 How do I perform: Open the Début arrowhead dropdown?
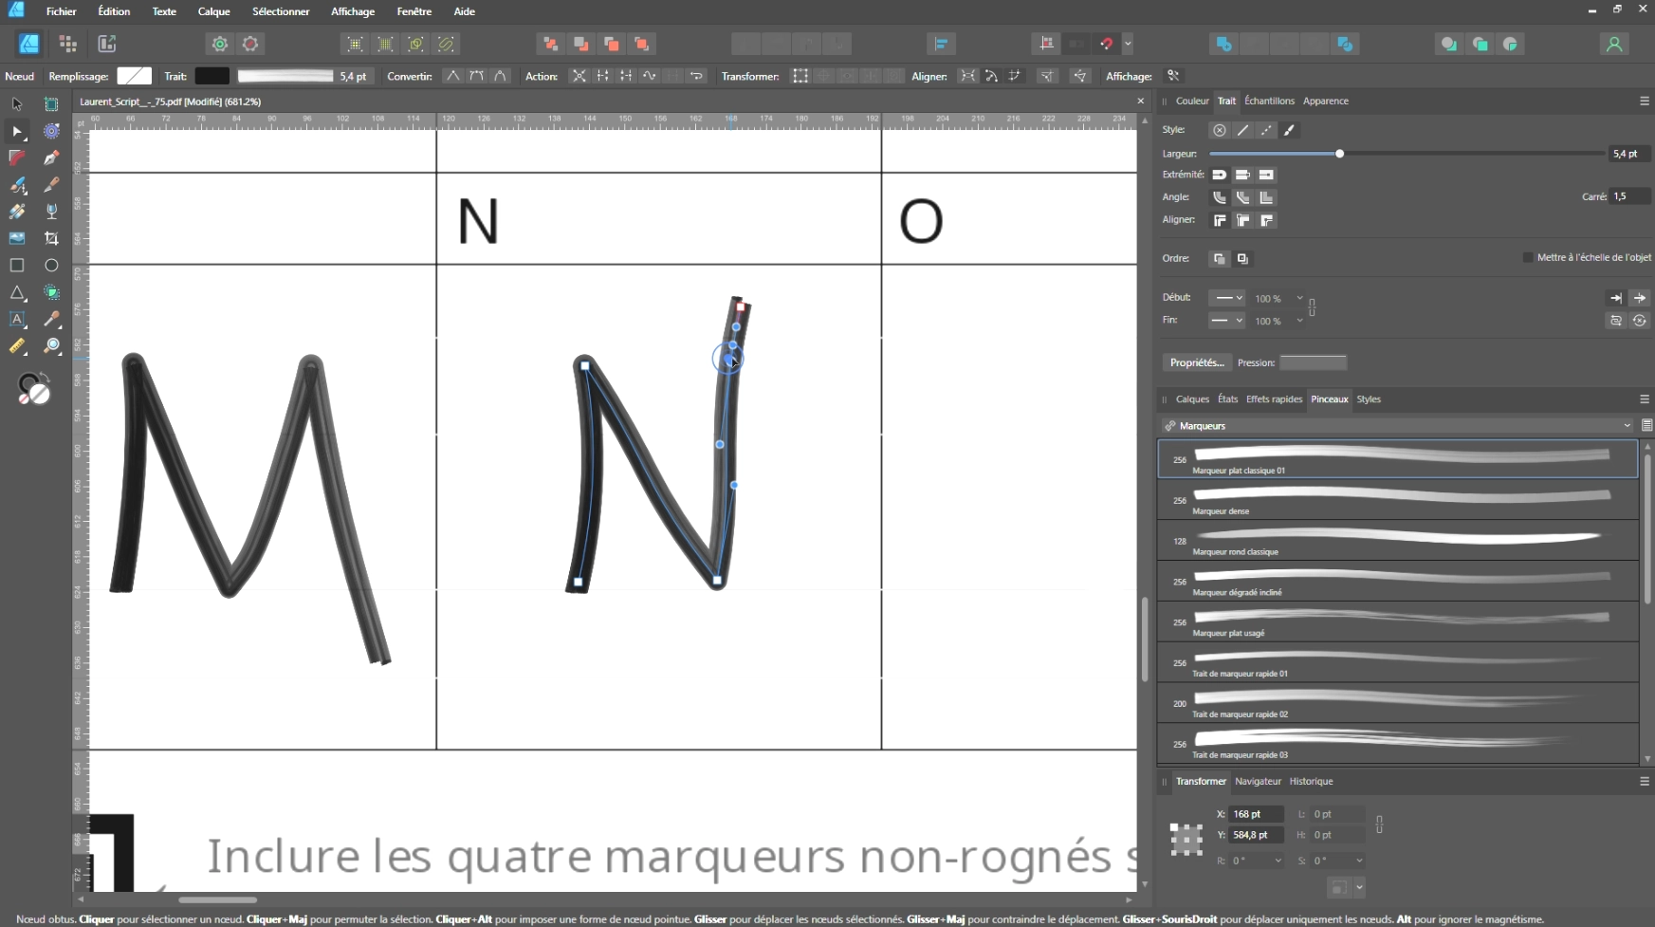point(1227,298)
